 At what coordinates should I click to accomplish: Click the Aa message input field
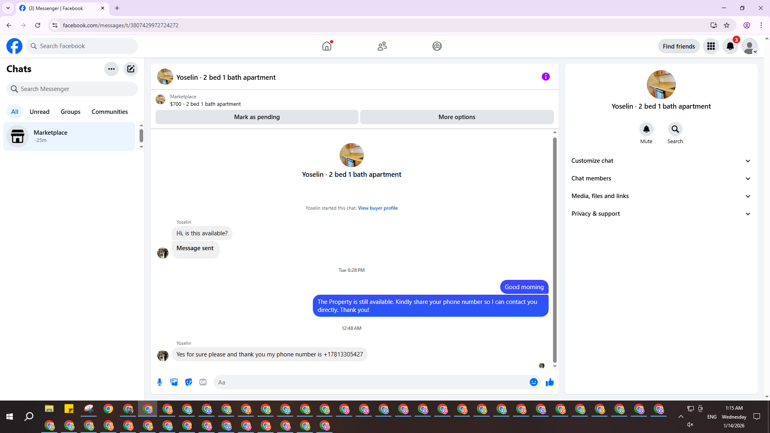pos(371,382)
